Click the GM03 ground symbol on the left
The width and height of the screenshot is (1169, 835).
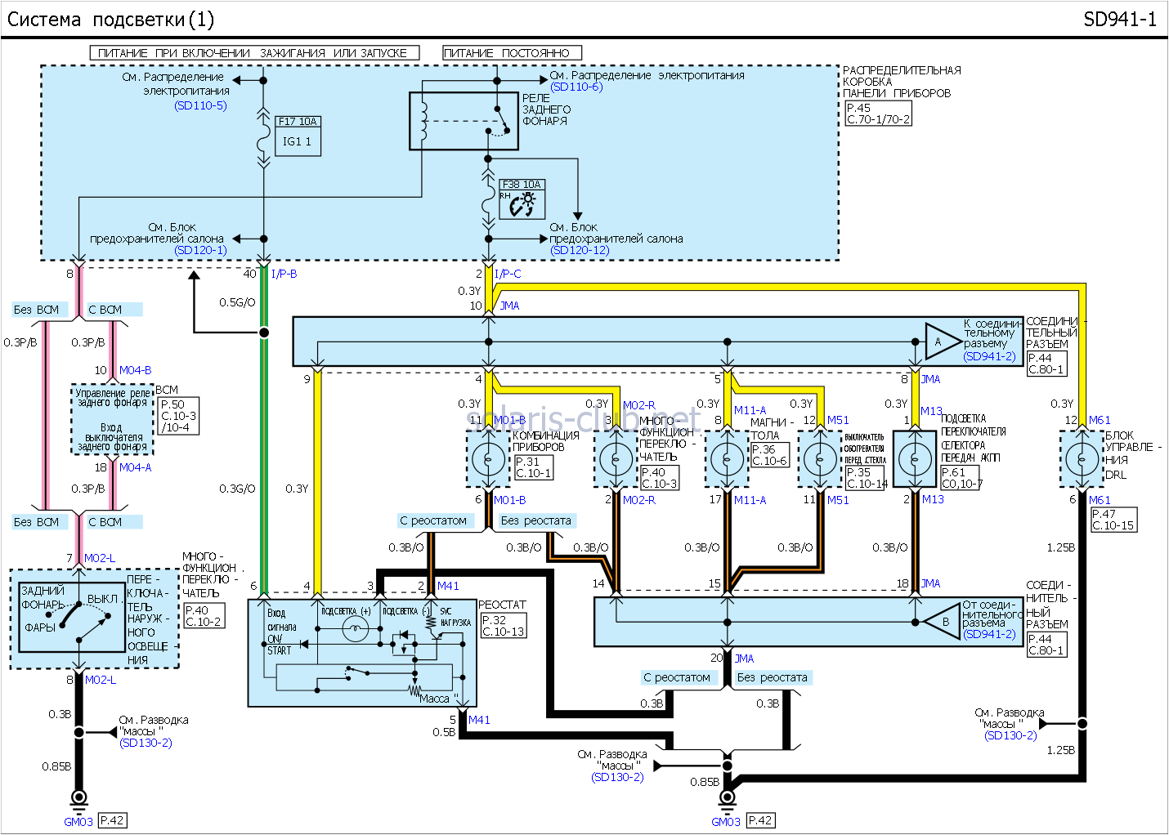(78, 797)
